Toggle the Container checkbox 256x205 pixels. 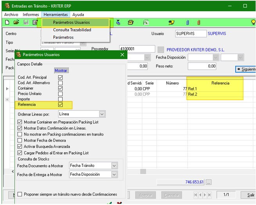pos(61,88)
